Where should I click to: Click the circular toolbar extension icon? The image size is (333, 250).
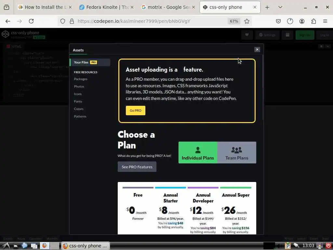click(290, 21)
